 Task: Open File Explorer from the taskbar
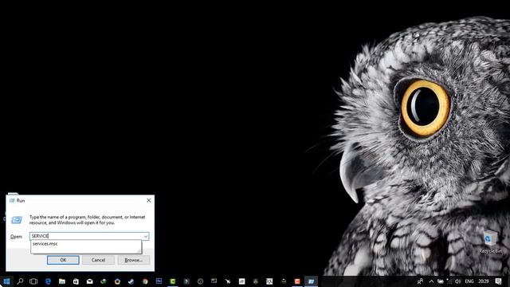pos(62,281)
